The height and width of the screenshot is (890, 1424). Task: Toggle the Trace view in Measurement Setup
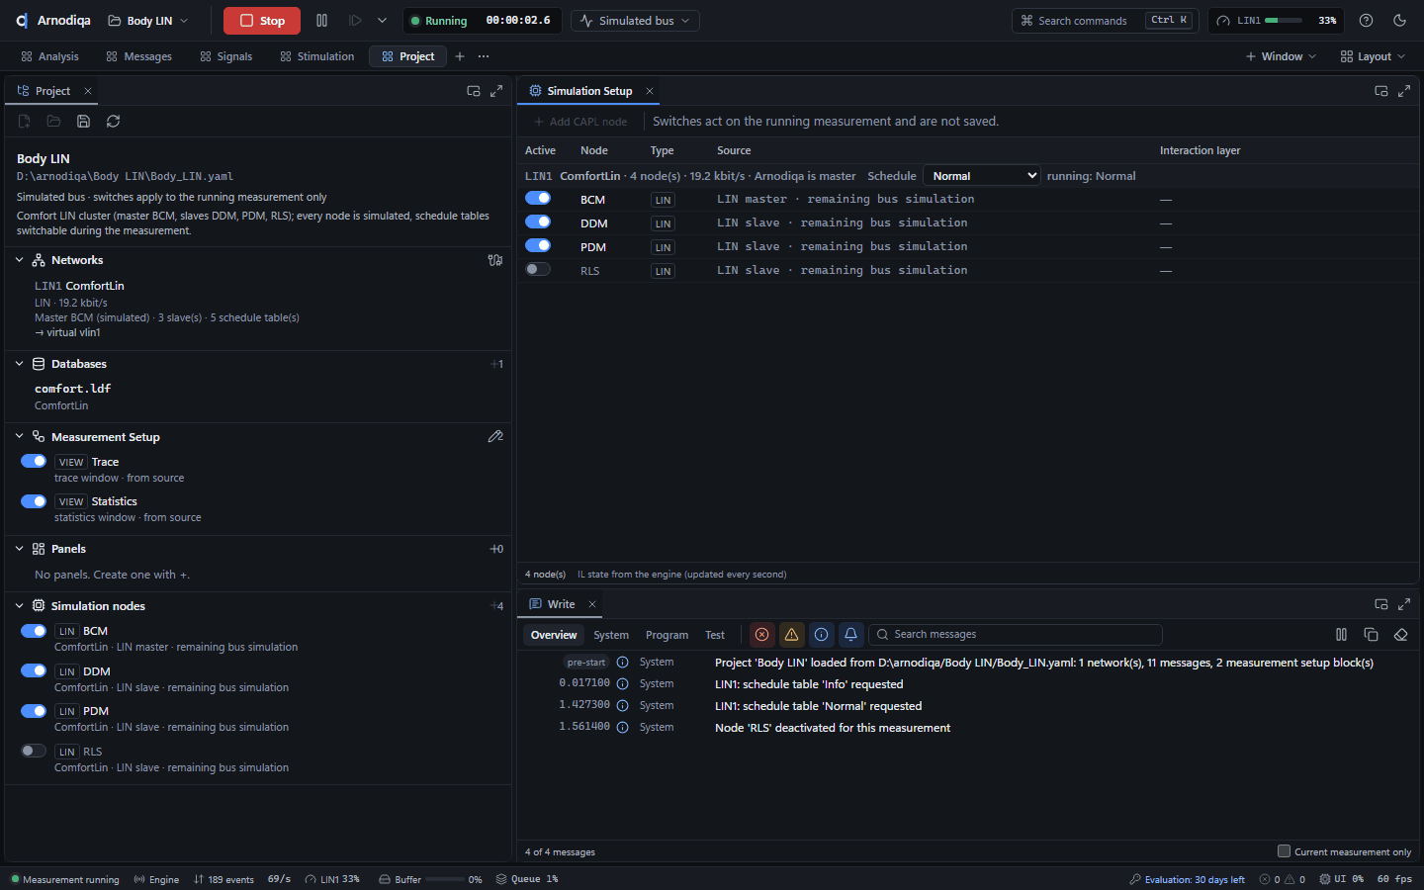tap(34, 461)
